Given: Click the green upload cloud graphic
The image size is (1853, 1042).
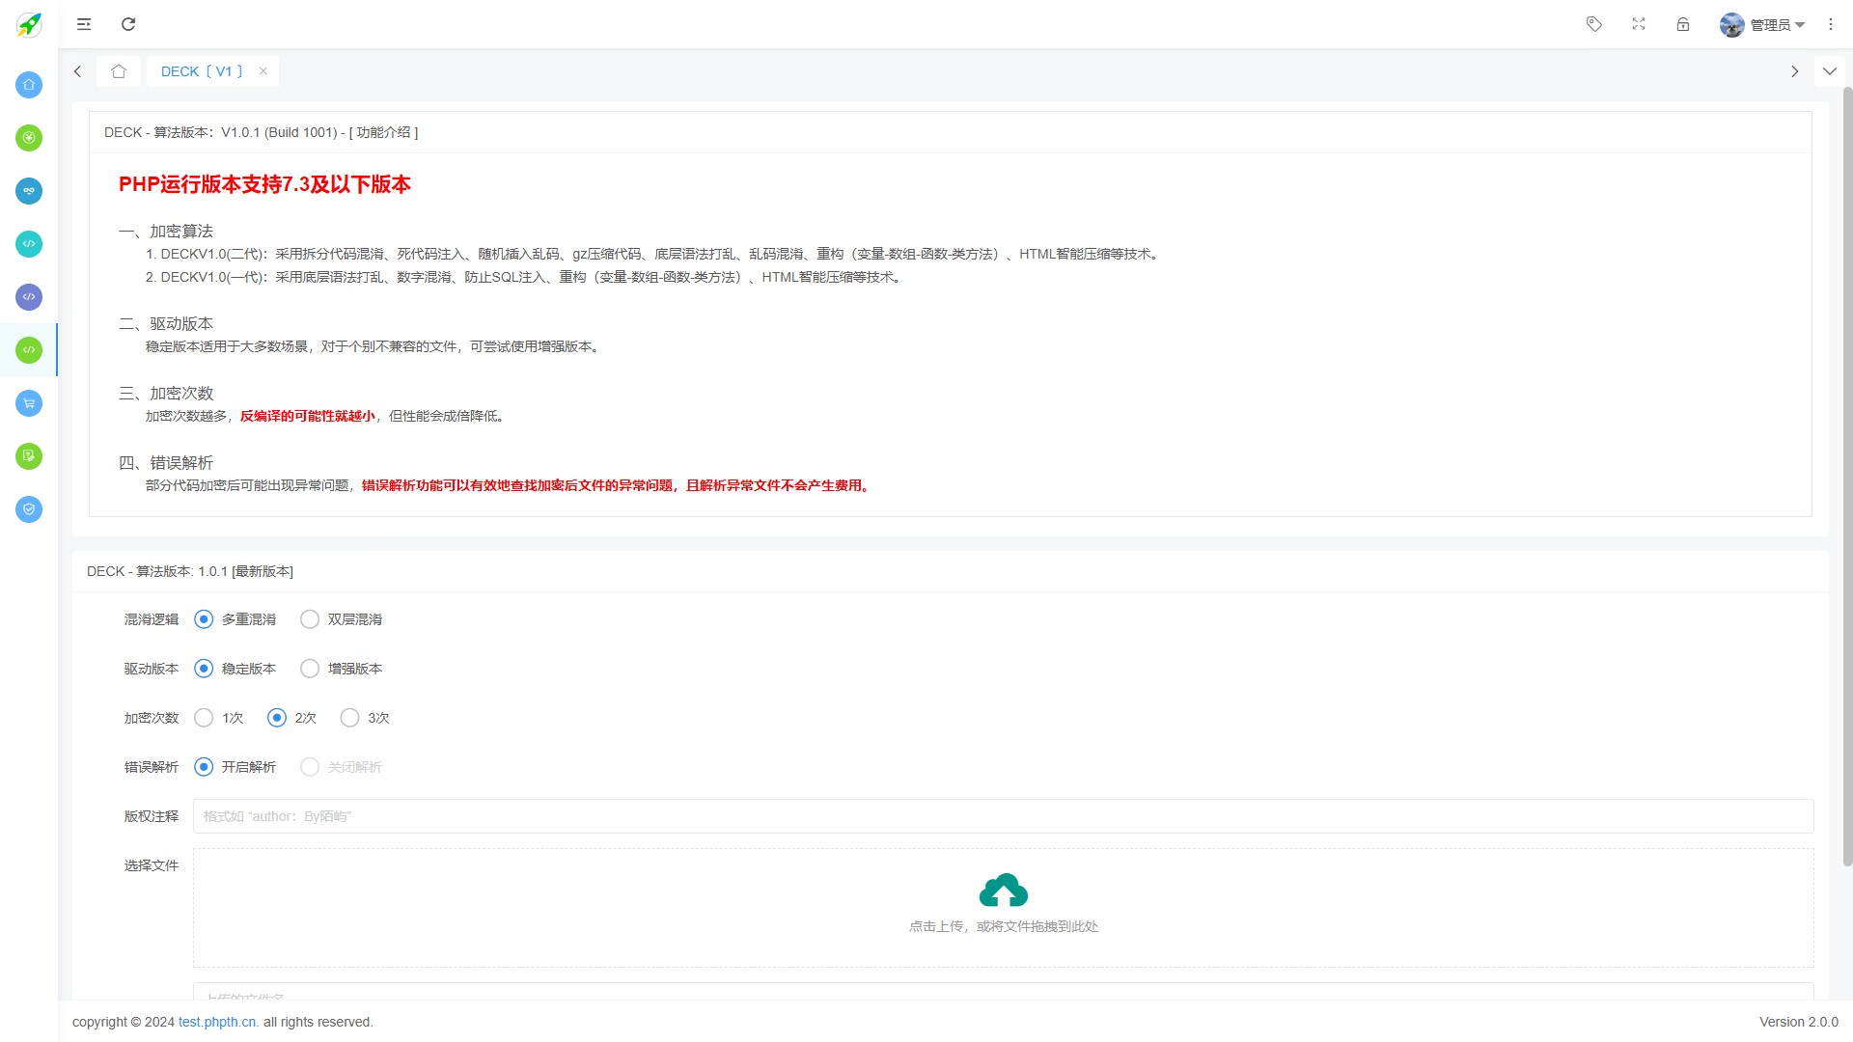Looking at the screenshot, I should (x=1004, y=890).
